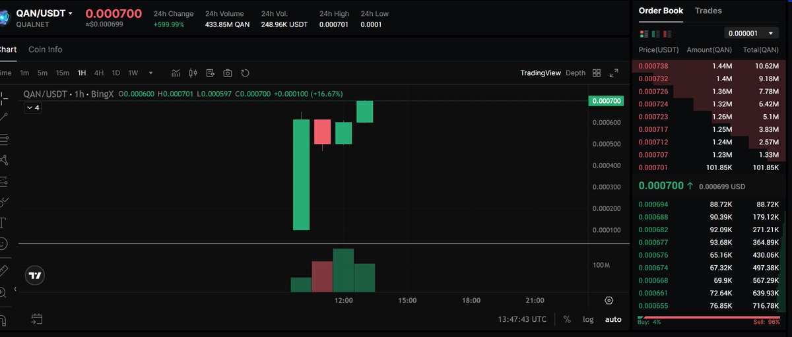Click the zoom in magnifier tool
This screenshot has width=792, height=337.
[3, 291]
